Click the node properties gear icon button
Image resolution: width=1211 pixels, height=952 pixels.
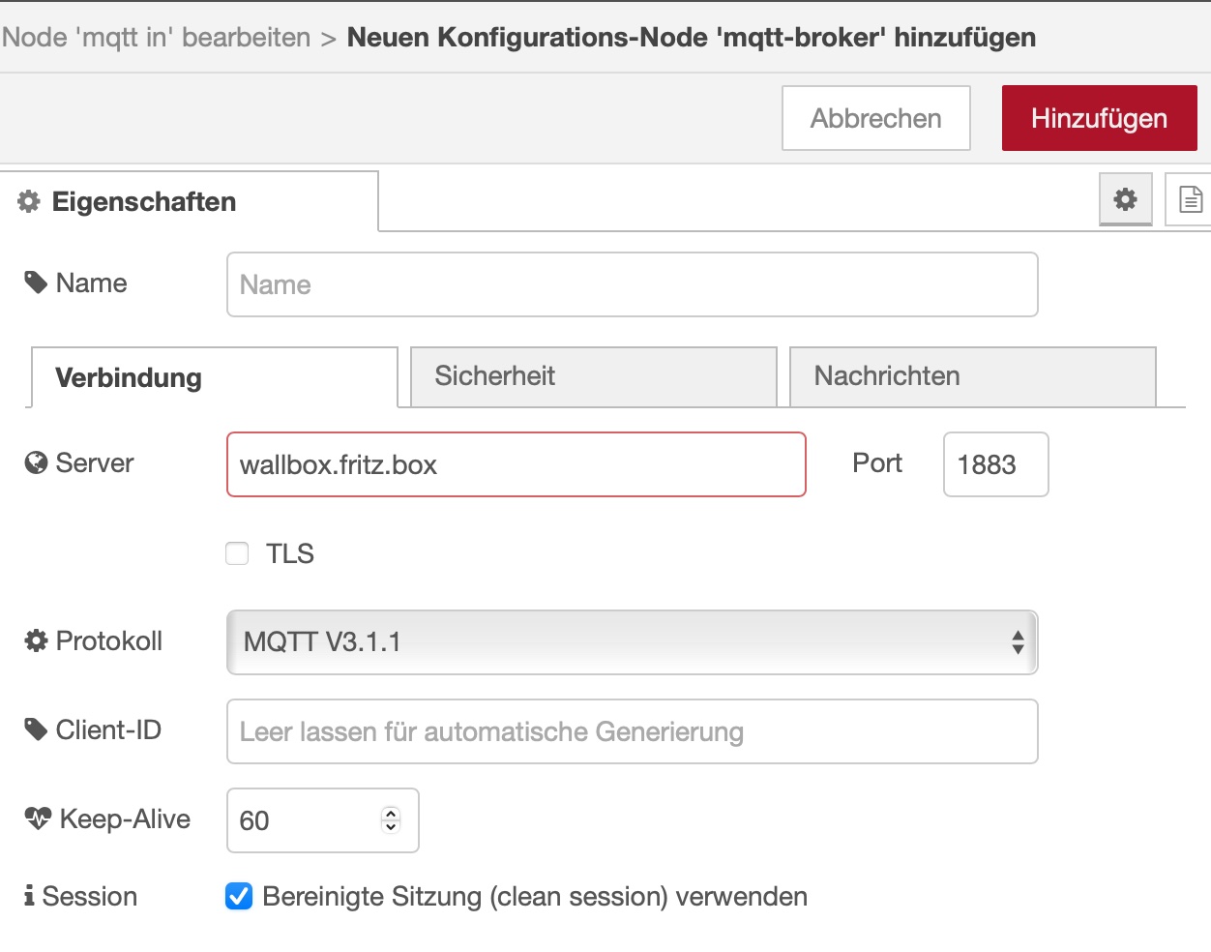click(x=1125, y=199)
